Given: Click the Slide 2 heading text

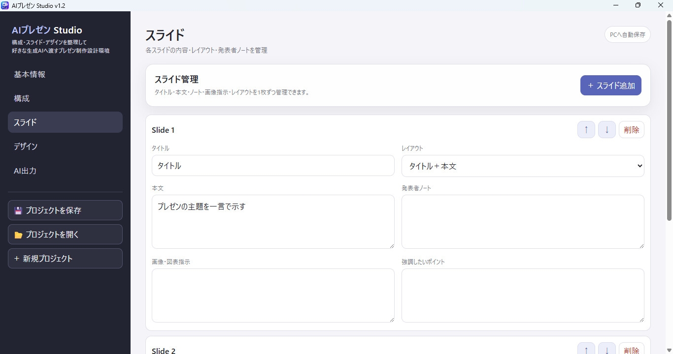Looking at the screenshot, I should pos(164,351).
